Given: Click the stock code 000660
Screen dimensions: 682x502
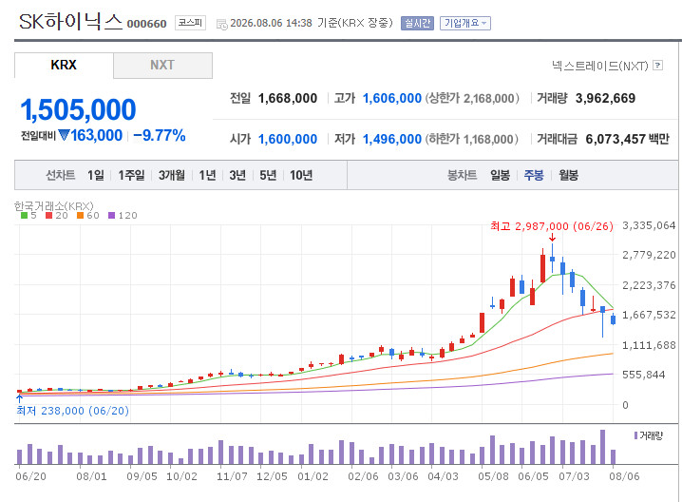Looking at the screenshot, I should pyautogui.click(x=146, y=24).
